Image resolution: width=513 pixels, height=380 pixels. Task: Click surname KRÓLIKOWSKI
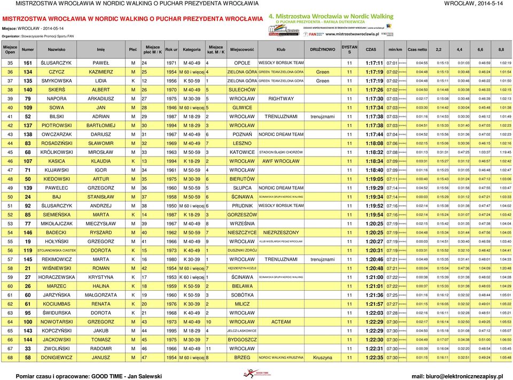pyautogui.click(x=57, y=152)
